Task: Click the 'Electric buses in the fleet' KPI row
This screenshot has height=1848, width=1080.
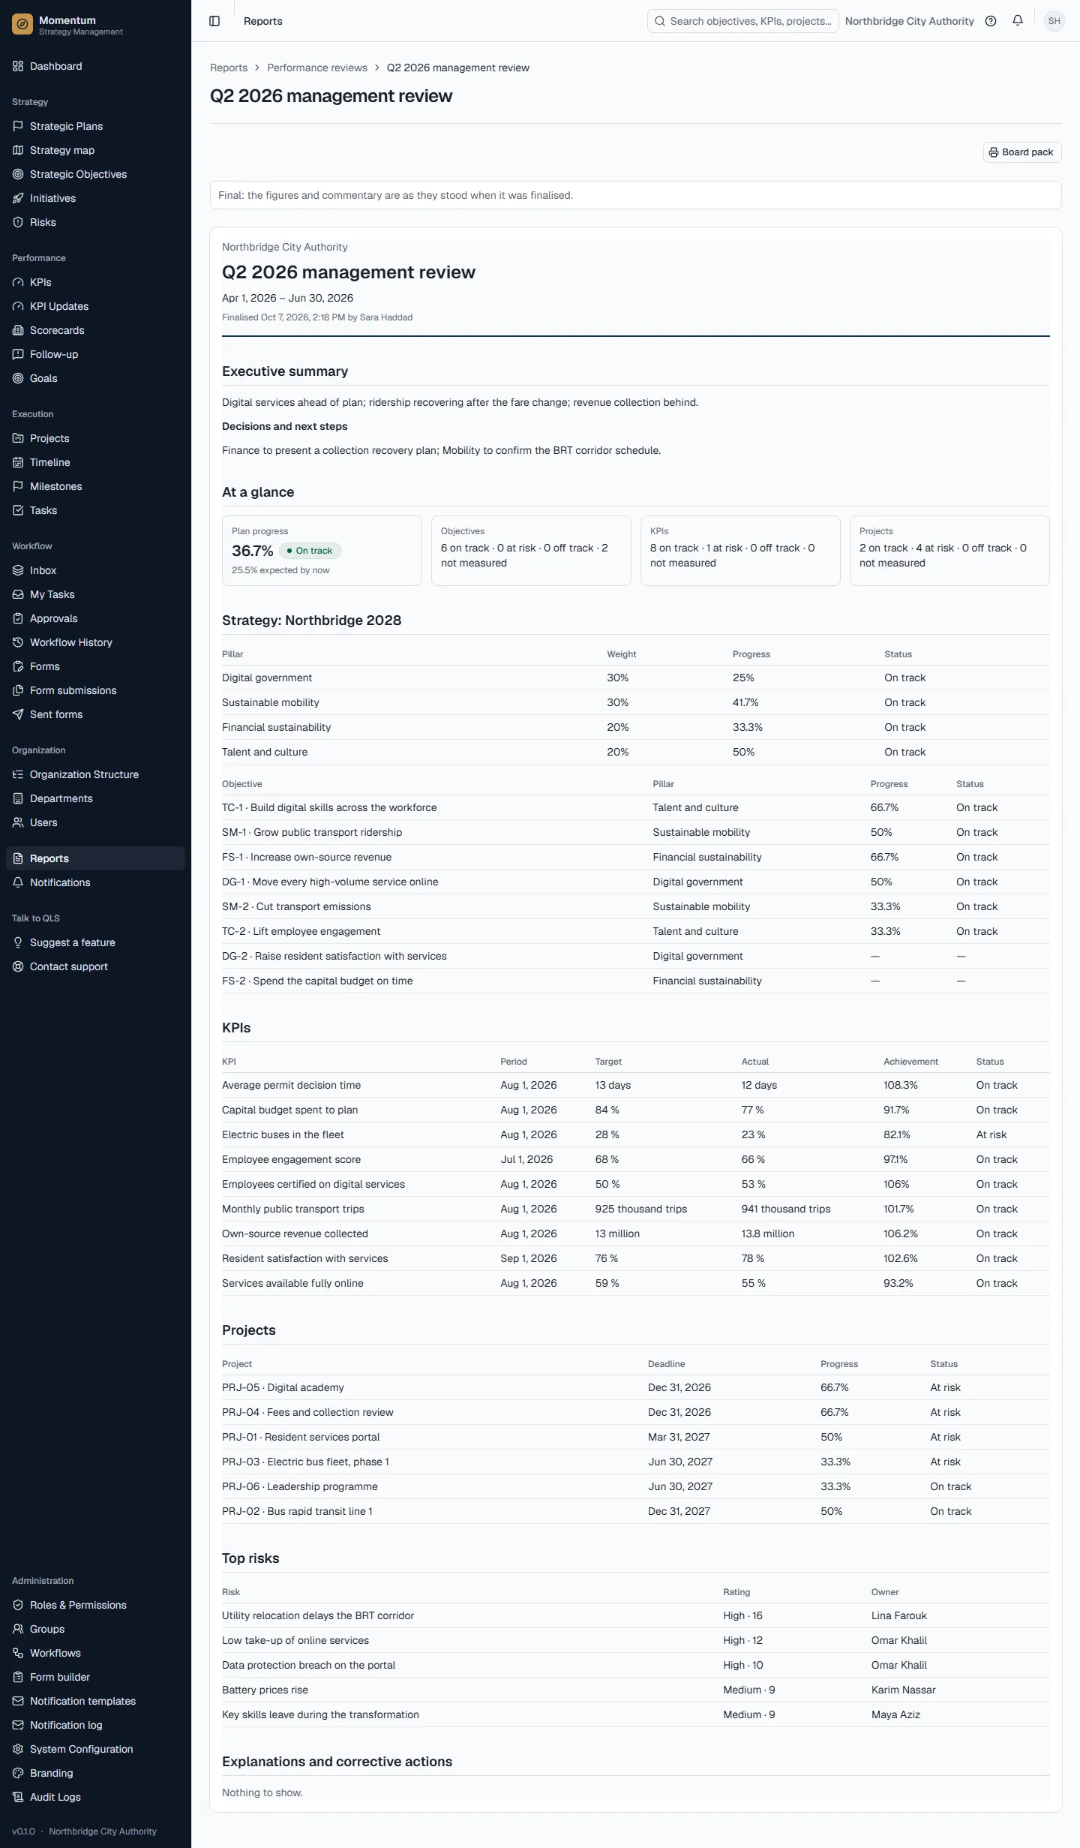Action: tap(636, 1134)
